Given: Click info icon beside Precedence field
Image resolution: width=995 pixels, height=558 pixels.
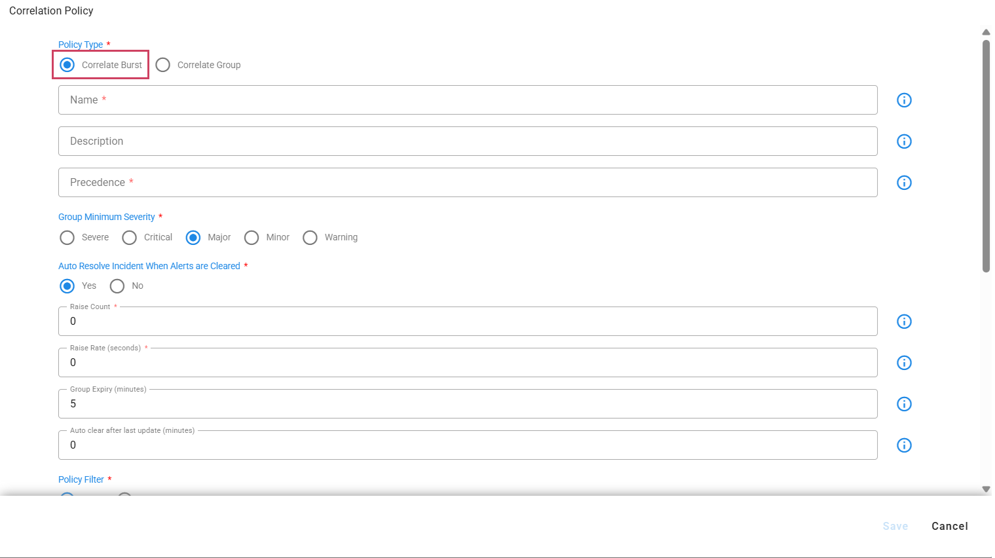Looking at the screenshot, I should 904,183.
